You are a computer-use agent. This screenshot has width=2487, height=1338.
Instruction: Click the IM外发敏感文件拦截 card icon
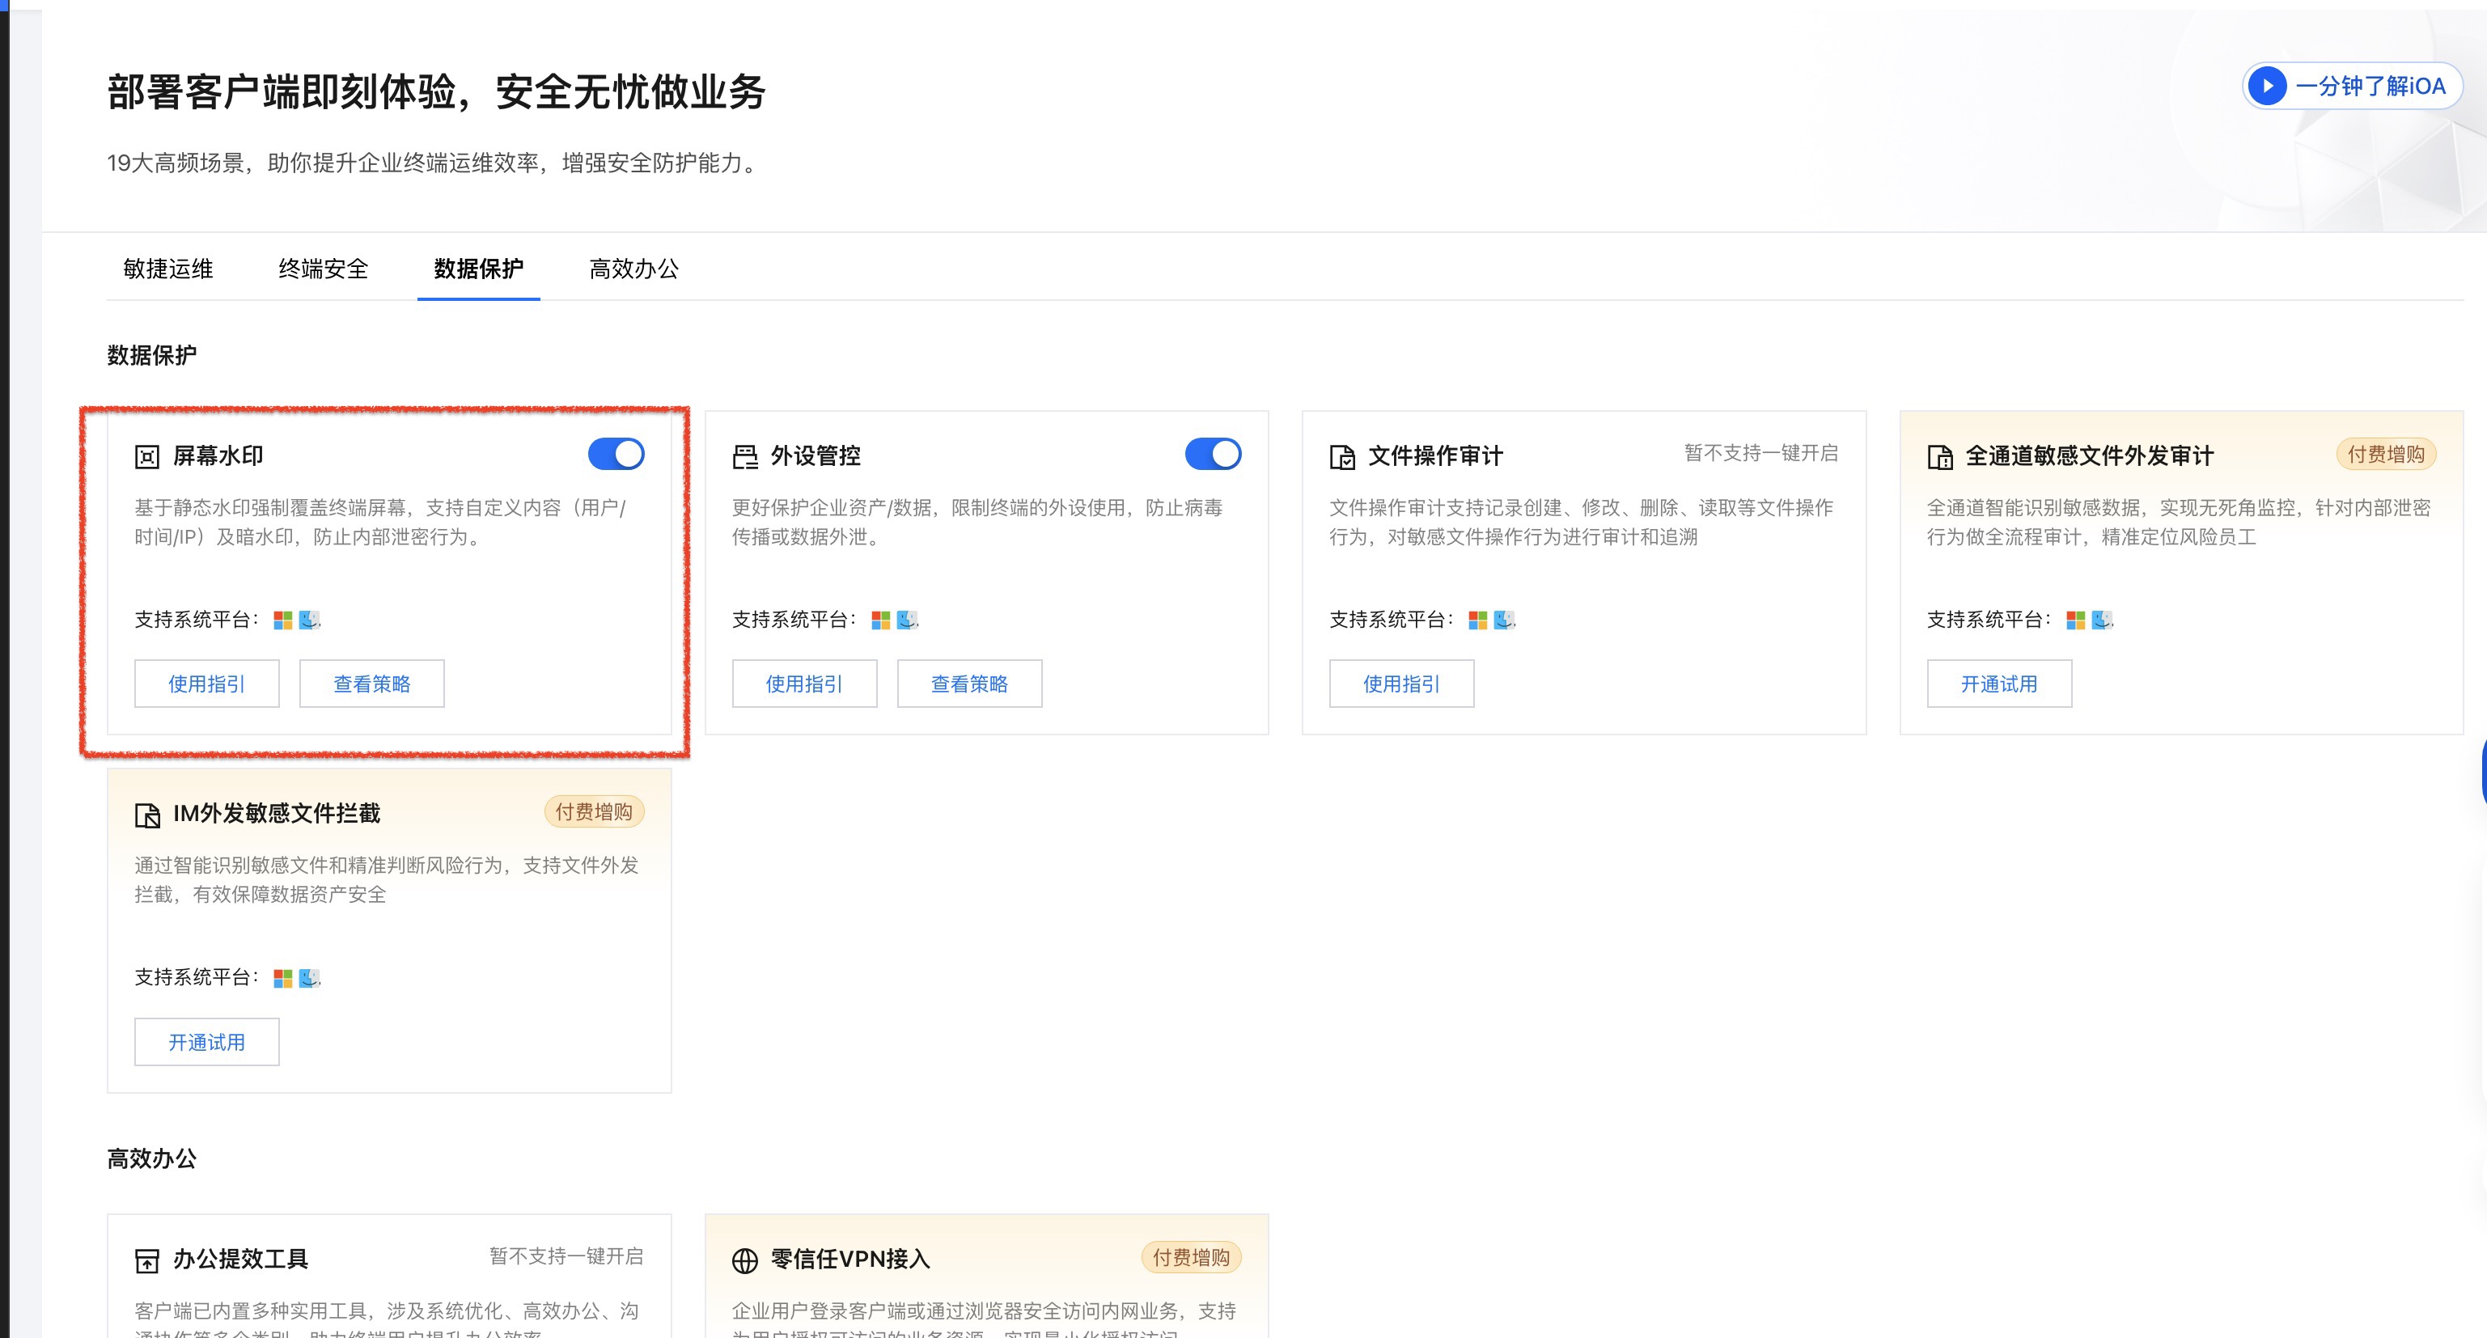click(146, 815)
